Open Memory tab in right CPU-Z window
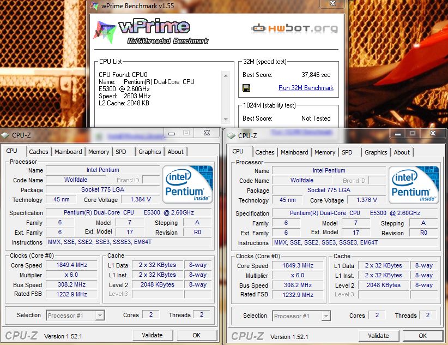Image resolution: width=448 pixels, height=345 pixels. [325, 152]
